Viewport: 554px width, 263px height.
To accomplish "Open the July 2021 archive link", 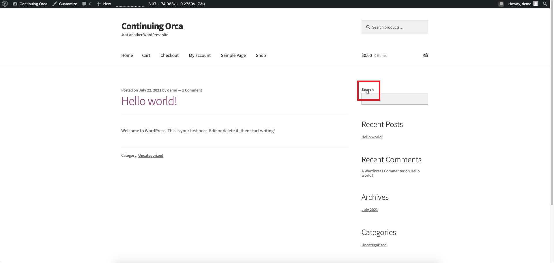I will [369, 209].
